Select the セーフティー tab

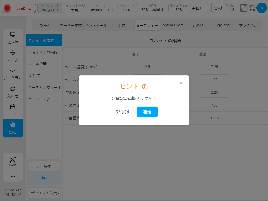point(147,25)
